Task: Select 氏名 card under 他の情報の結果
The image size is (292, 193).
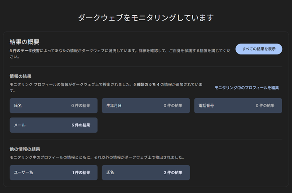Action: click(x=146, y=173)
